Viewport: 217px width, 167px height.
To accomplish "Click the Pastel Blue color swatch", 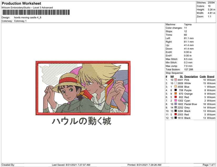I will coord(176,104).
